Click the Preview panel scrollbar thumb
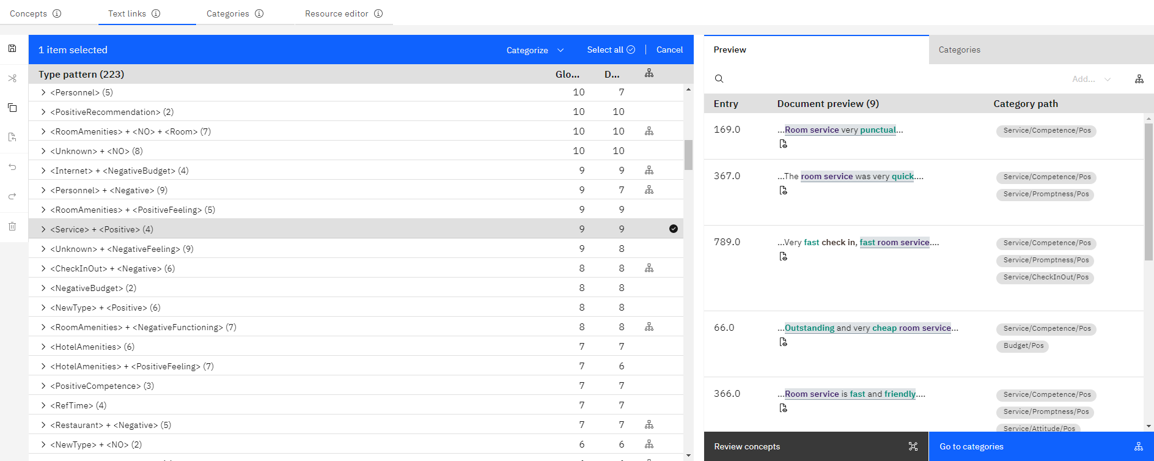Screen dimensions: 1154x461 pyautogui.click(x=1148, y=192)
